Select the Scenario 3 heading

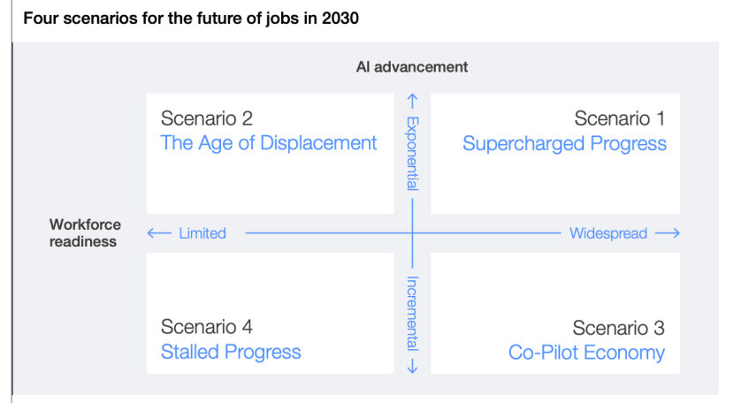618,328
